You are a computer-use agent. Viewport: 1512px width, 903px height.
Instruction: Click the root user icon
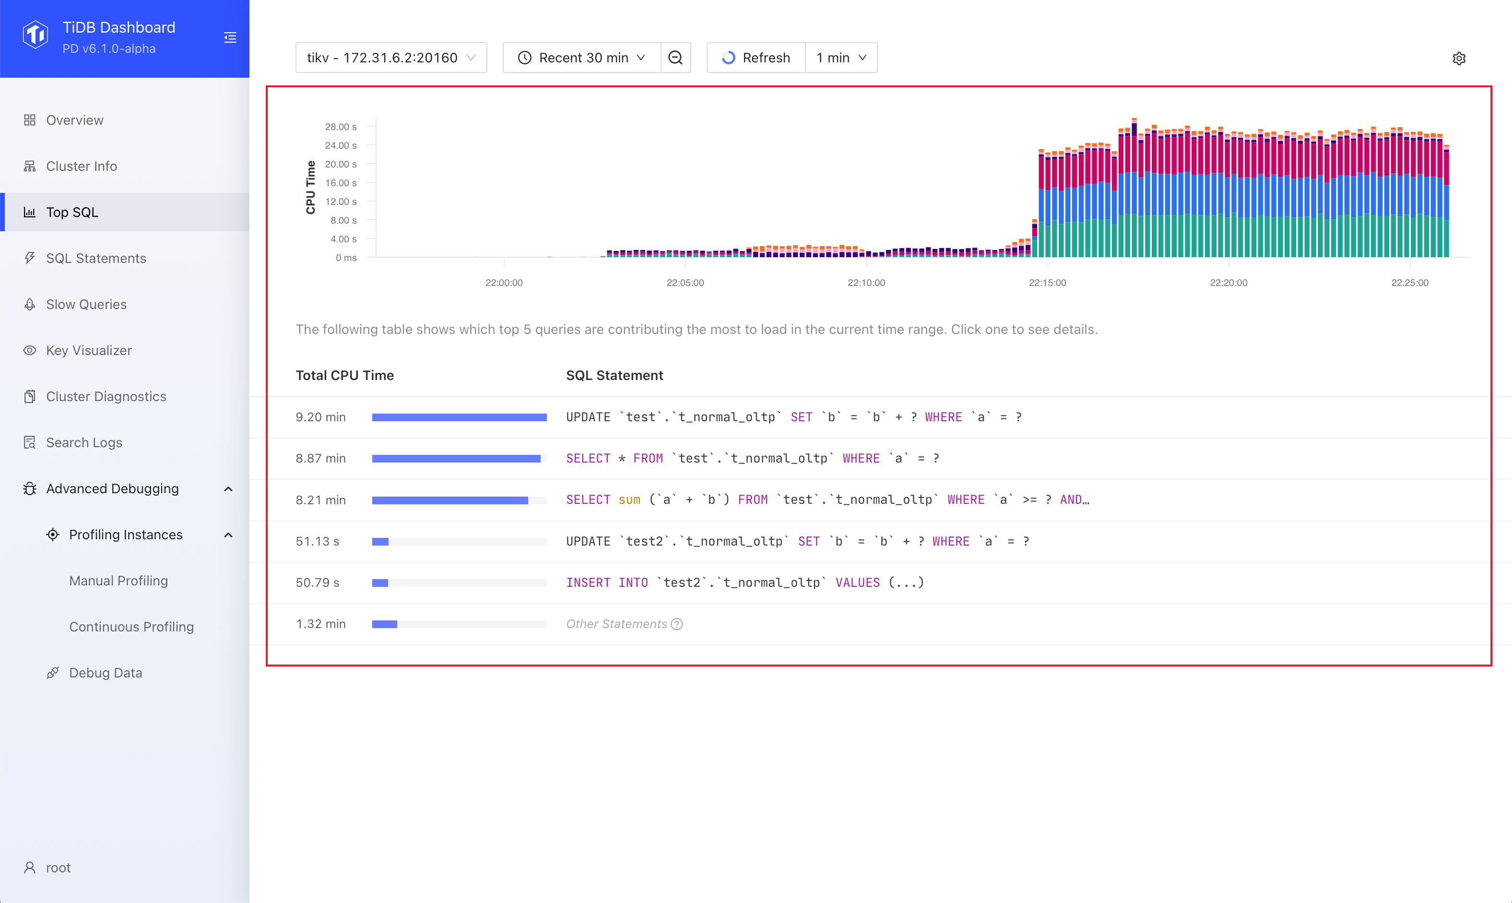[x=29, y=867]
